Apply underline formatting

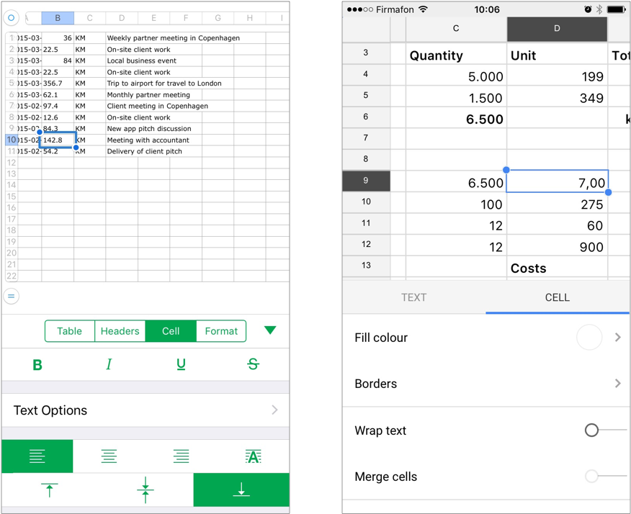pos(181,365)
